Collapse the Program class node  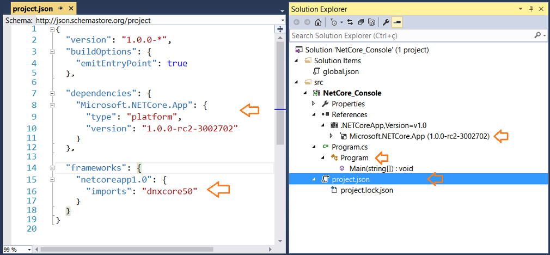click(x=323, y=158)
